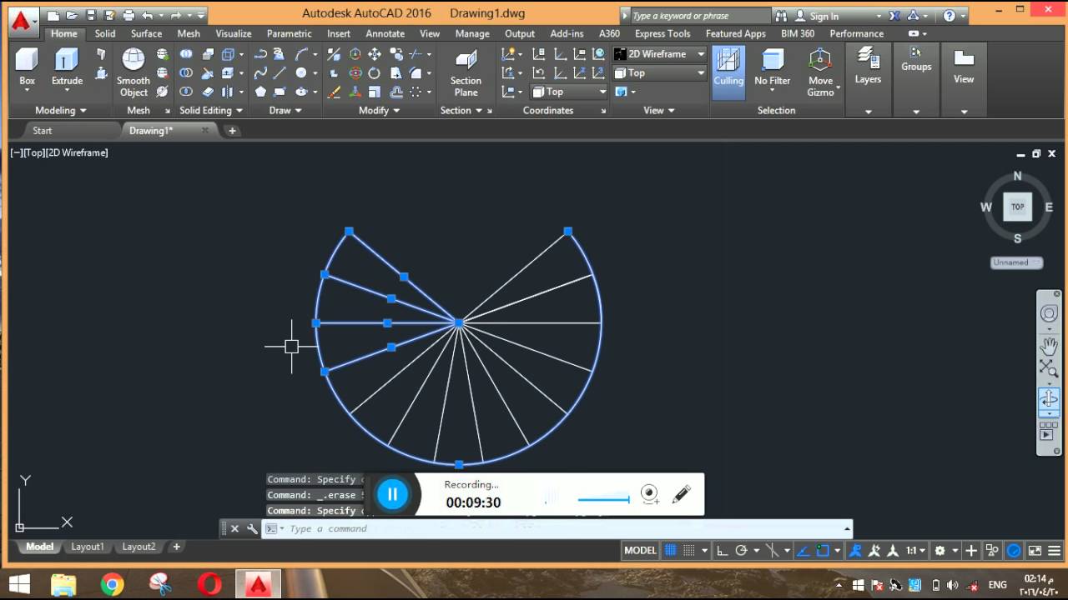Click the Save icon in quick access toolbar

click(x=91, y=15)
